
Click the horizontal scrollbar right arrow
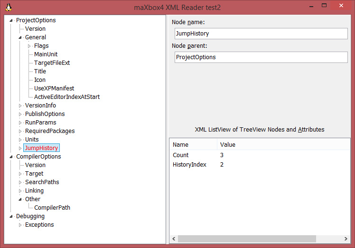coord(346,239)
